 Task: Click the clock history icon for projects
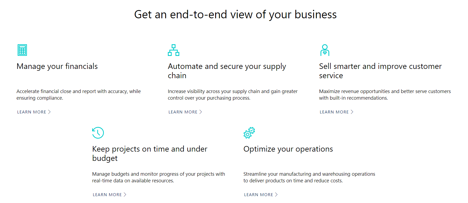(x=98, y=133)
